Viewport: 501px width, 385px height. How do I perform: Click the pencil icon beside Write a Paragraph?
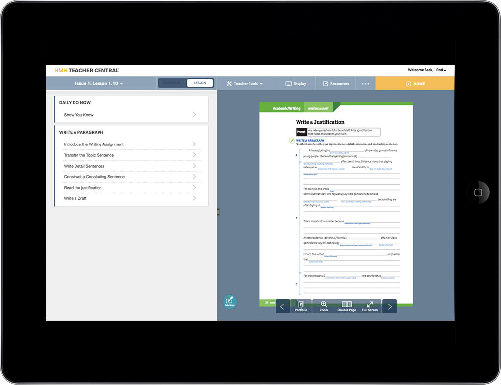click(x=292, y=141)
